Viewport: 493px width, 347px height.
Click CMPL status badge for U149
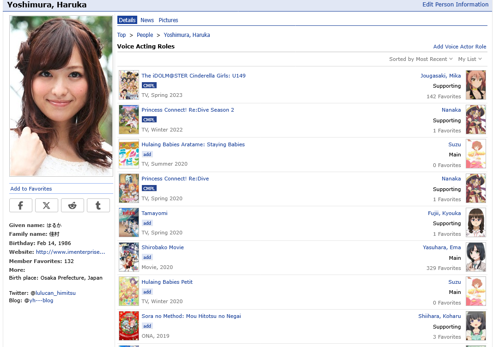click(149, 85)
